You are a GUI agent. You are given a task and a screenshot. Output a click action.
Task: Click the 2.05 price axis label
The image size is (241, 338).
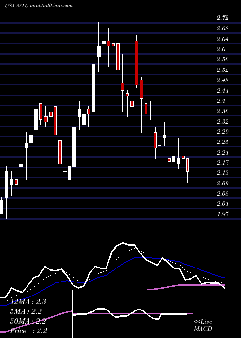click(223, 193)
